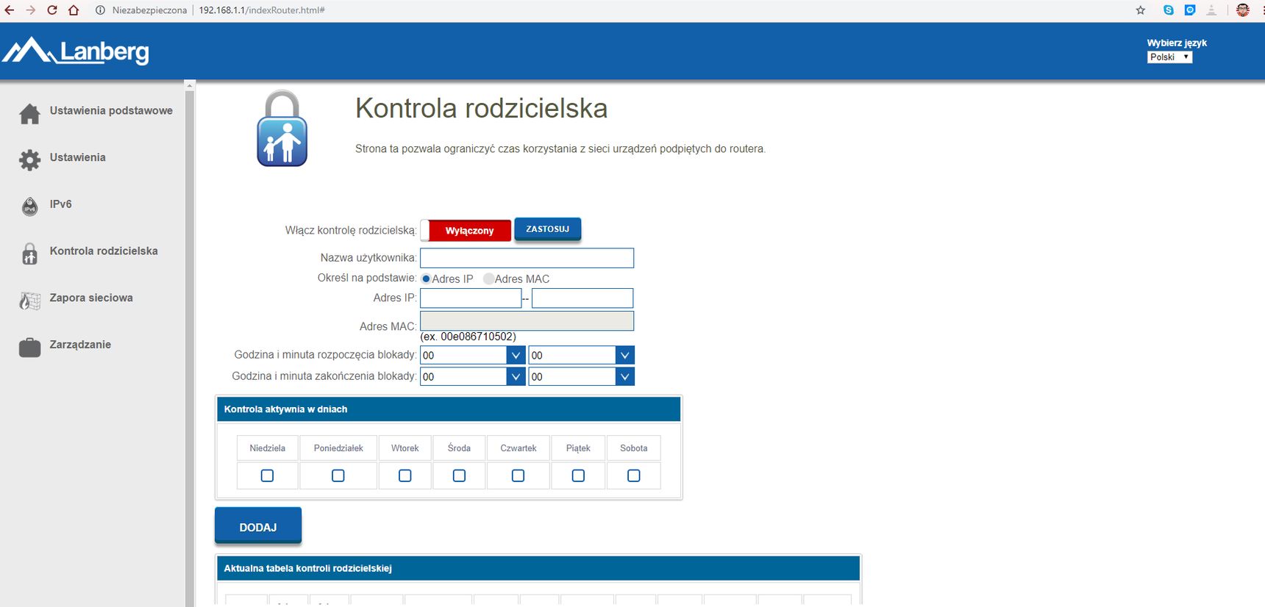Open the block start minute dropdown
Viewport: 1265px width, 607px height.
[581, 355]
